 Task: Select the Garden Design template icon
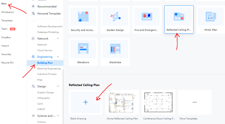click(115, 17)
